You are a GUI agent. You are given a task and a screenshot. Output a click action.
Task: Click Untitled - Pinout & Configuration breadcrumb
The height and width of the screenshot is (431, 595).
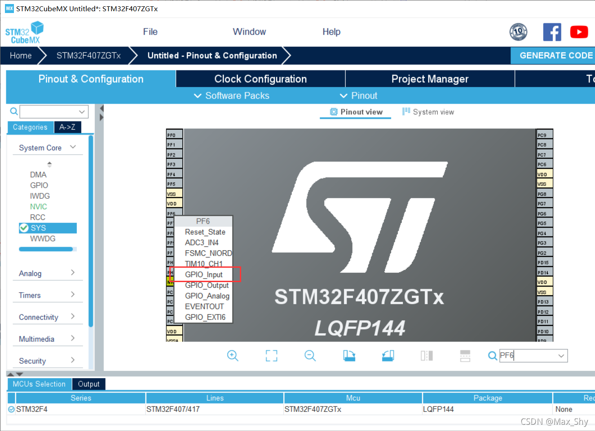point(212,56)
